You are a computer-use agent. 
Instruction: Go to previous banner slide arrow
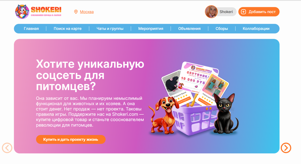7,148
